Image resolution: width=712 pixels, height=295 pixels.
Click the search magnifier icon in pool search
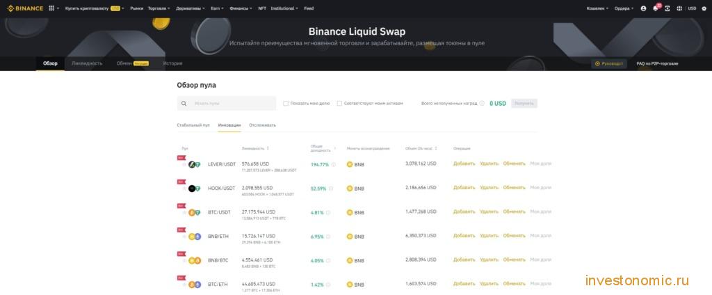[184, 103]
